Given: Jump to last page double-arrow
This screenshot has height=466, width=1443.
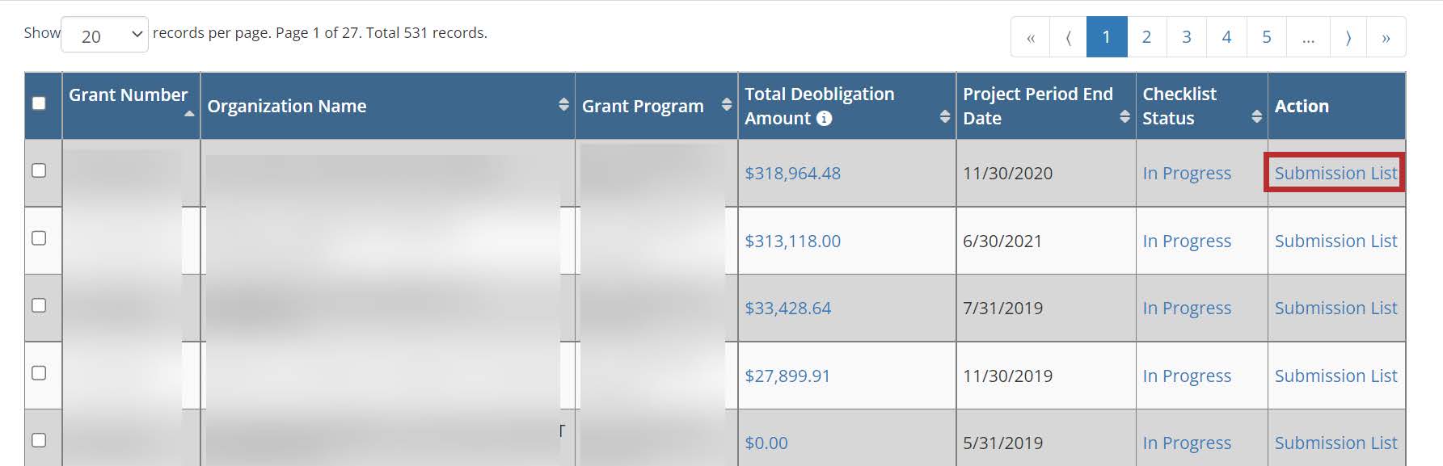Looking at the screenshot, I should click(1386, 38).
